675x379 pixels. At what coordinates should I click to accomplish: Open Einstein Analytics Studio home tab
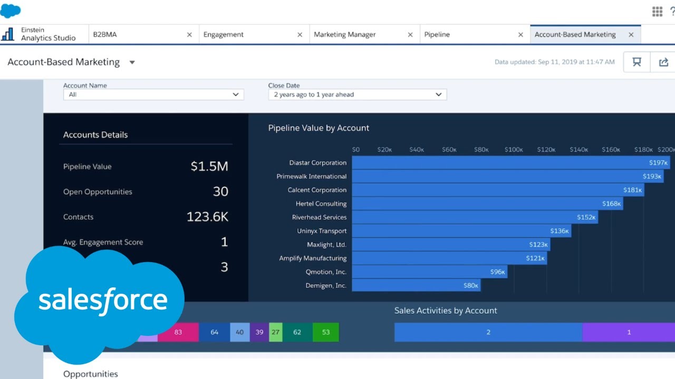(x=44, y=34)
